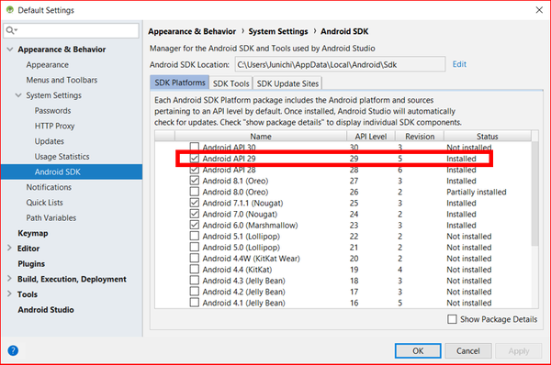Expand Build, Execution, Deployment section
This screenshot has width=551, height=365.
click(9, 279)
